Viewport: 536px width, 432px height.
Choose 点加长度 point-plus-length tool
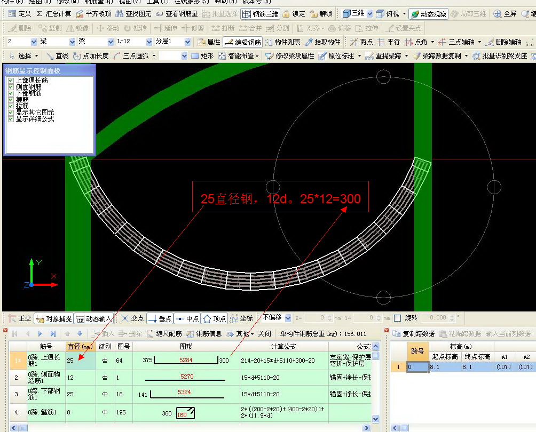(x=91, y=55)
